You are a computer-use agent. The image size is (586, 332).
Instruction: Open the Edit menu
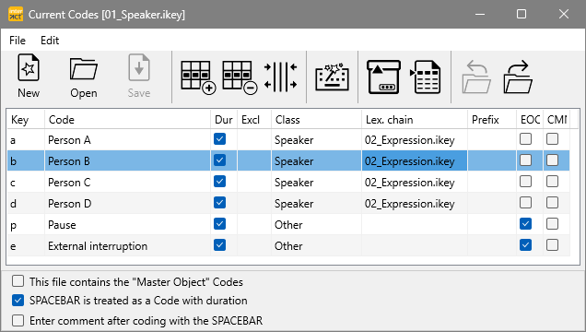point(50,41)
